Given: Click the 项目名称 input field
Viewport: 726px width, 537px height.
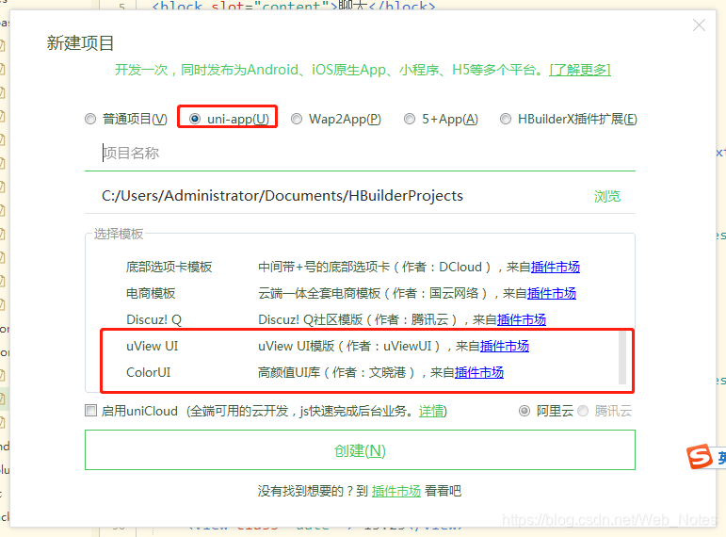Looking at the screenshot, I should pos(360,153).
